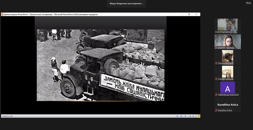
Task: Switch to Reading view
Action: 196,116
